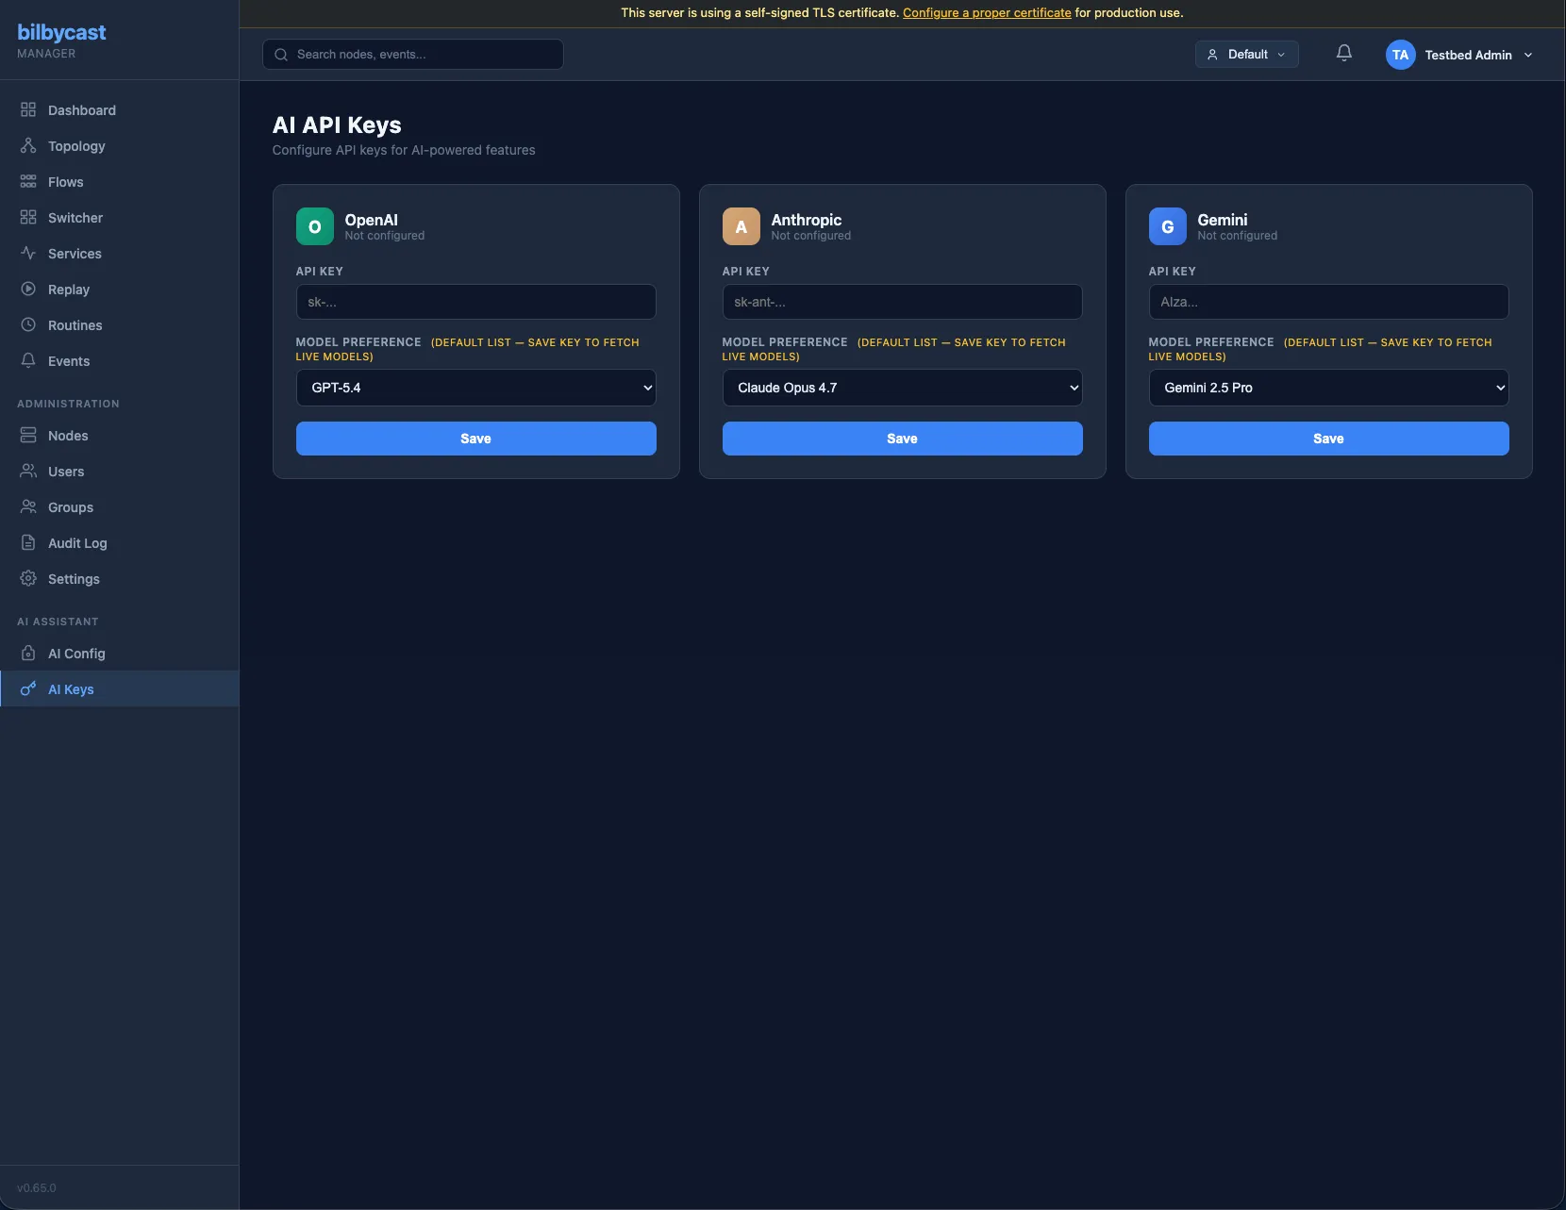
Task: Click the Events bell icon in sidebar
Action: pos(28,361)
